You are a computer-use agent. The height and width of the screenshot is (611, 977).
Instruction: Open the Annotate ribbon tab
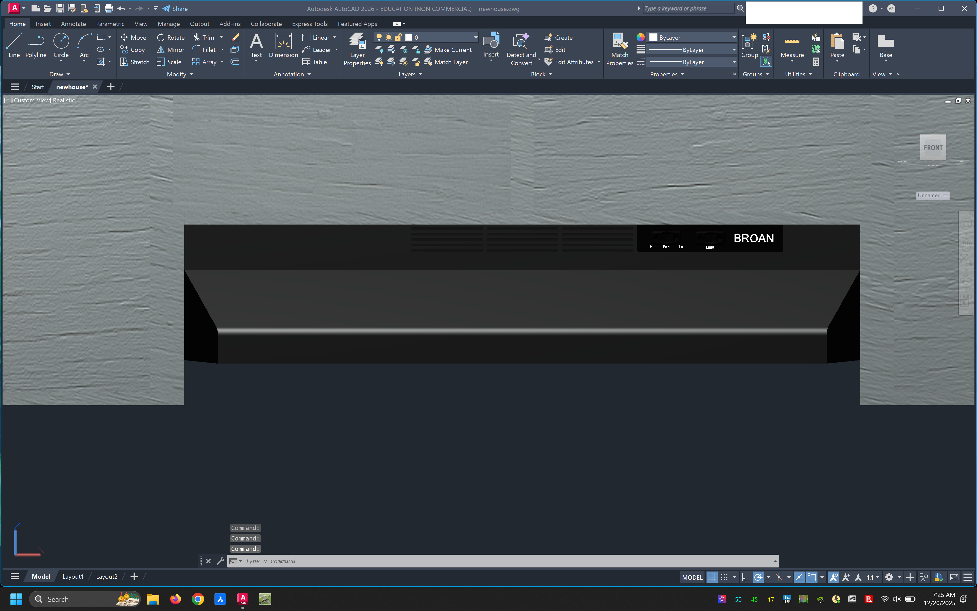tap(73, 24)
